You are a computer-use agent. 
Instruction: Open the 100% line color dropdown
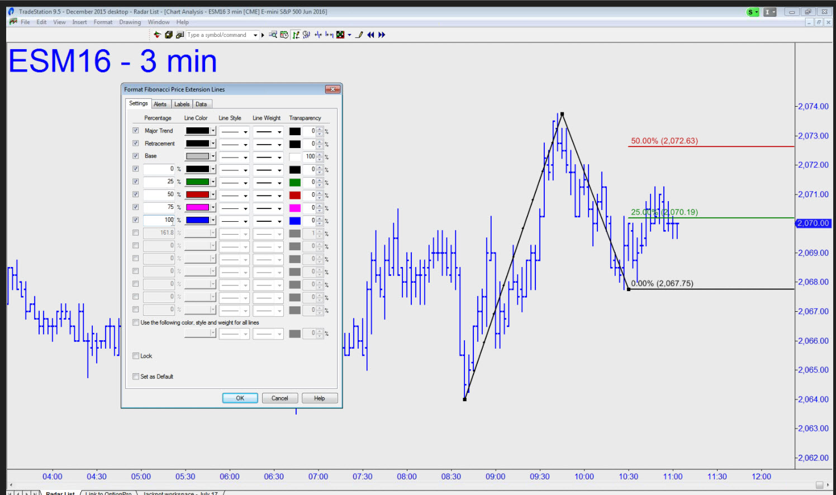click(x=213, y=220)
